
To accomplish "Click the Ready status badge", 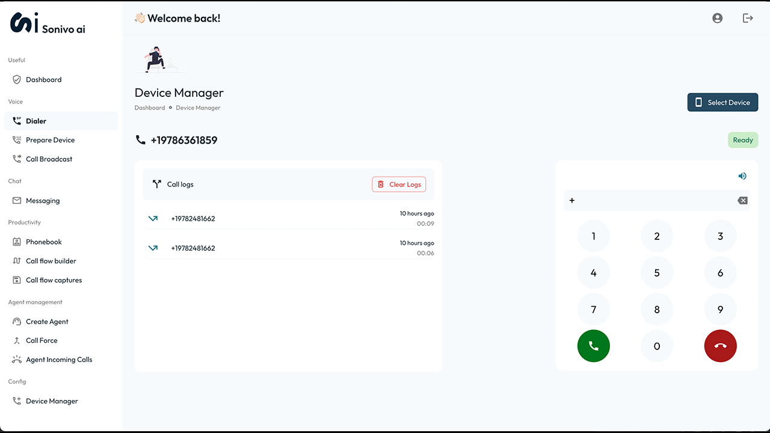I will point(742,140).
